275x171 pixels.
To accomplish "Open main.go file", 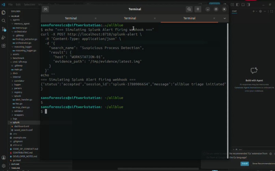I will [x=18, y=69].
